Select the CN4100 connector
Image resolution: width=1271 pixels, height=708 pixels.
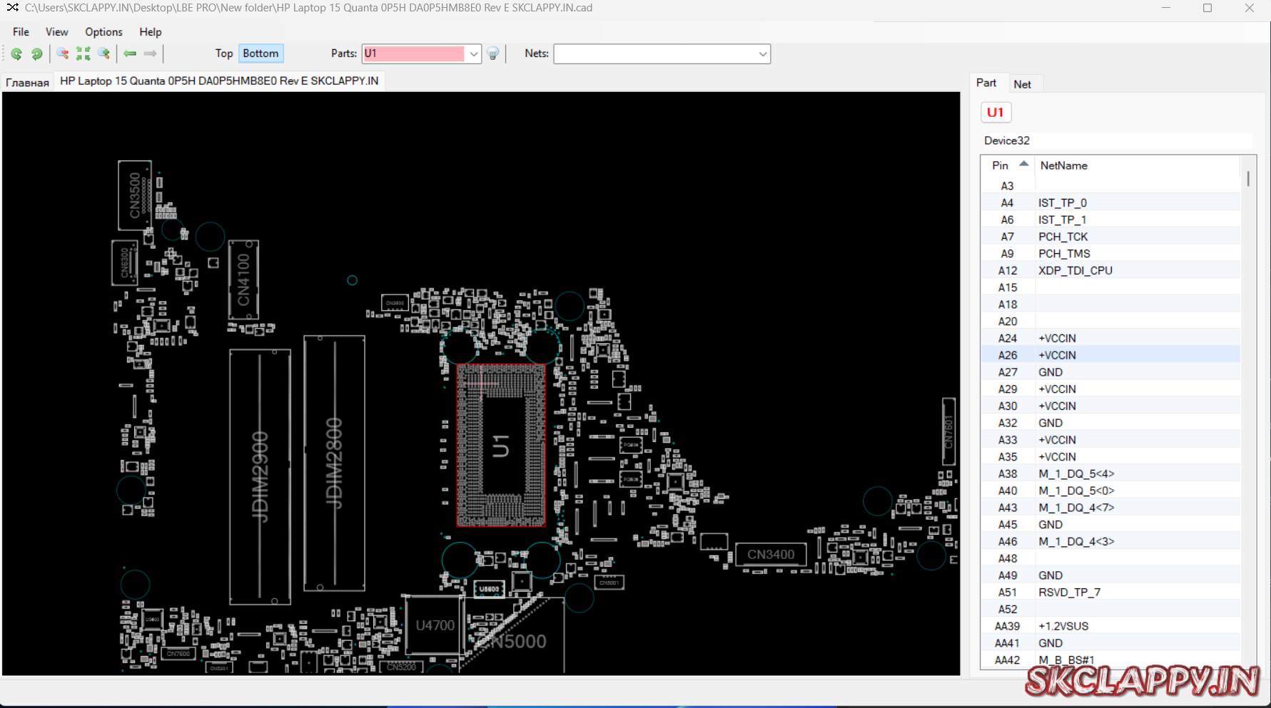[x=243, y=279]
